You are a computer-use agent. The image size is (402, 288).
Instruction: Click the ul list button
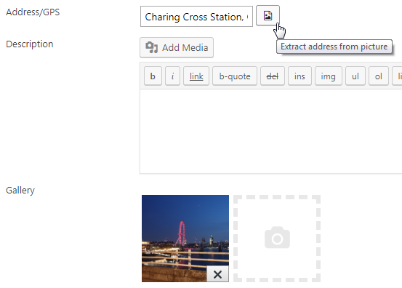tap(355, 76)
